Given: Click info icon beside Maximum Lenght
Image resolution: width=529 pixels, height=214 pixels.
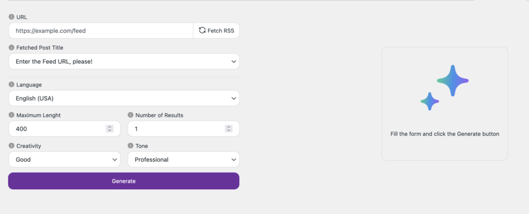Looking at the screenshot, I should coord(11,115).
